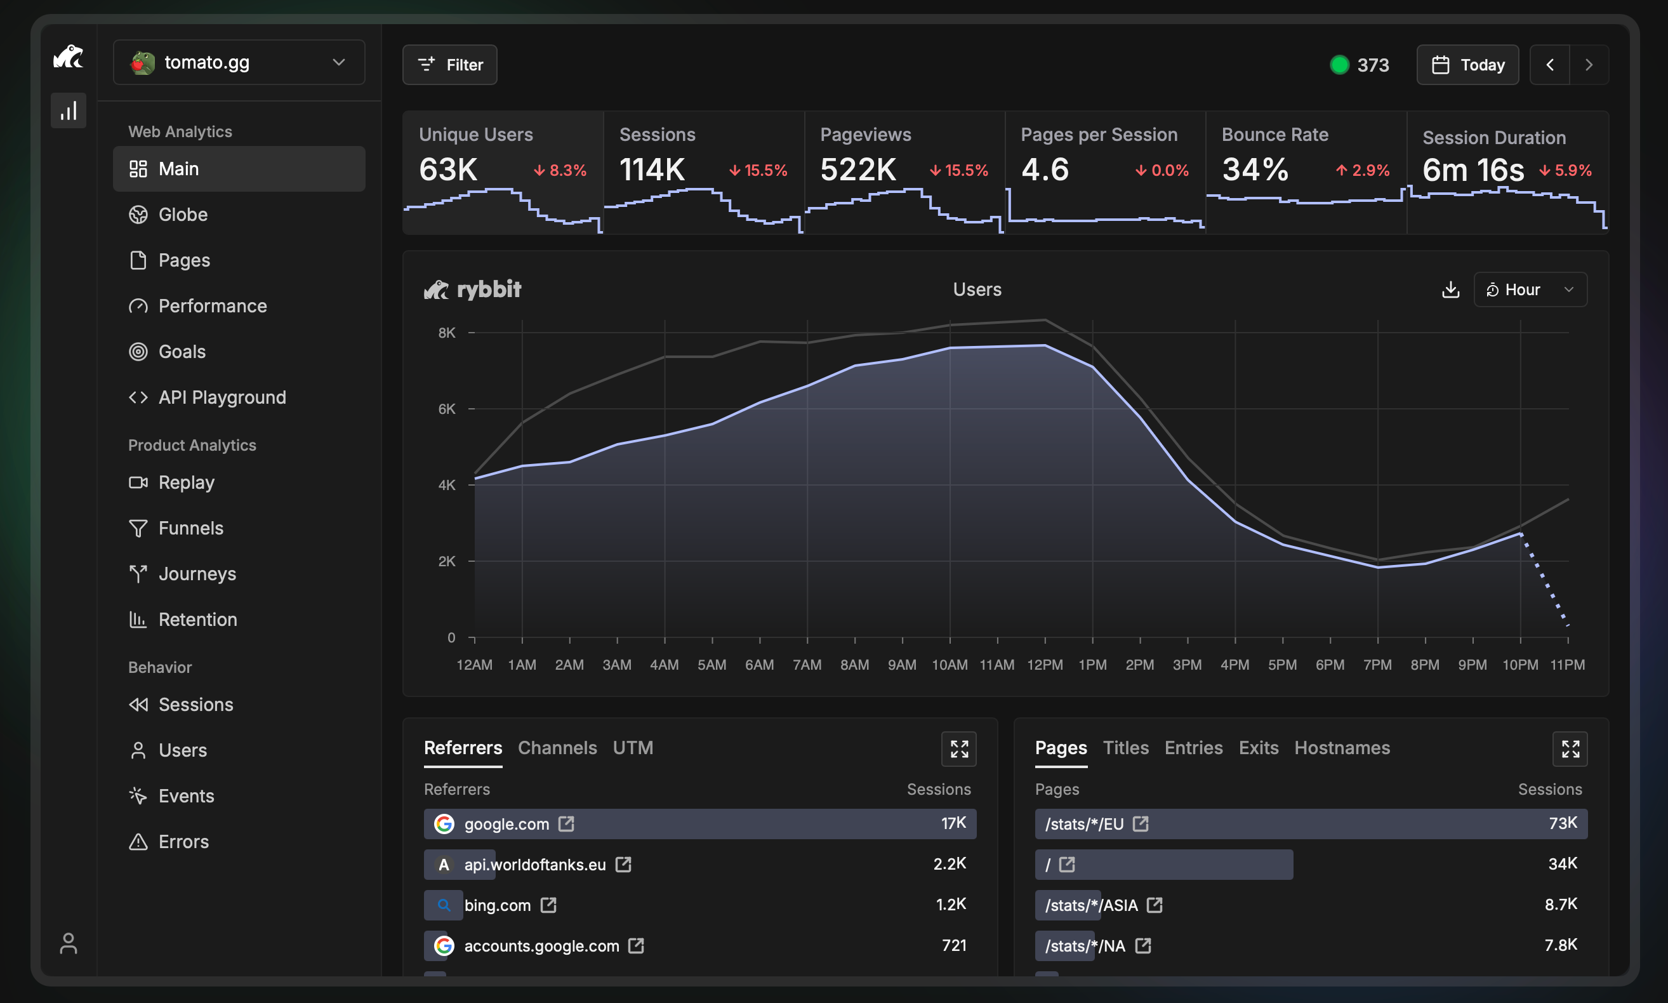The image size is (1668, 1003).
Task: Download the Users chart data
Action: pos(1450,290)
